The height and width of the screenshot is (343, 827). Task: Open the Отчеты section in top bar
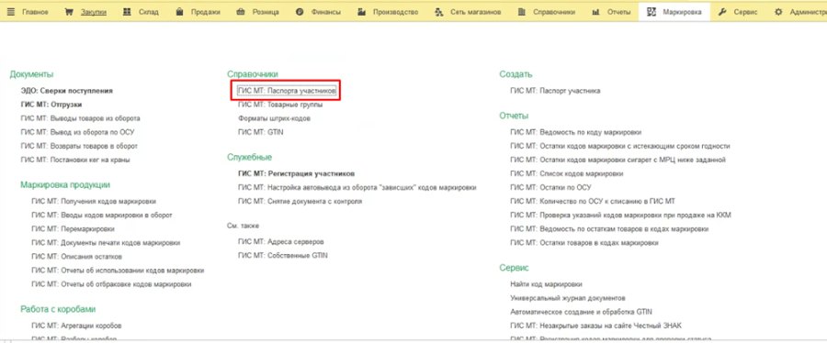click(611, 12)
